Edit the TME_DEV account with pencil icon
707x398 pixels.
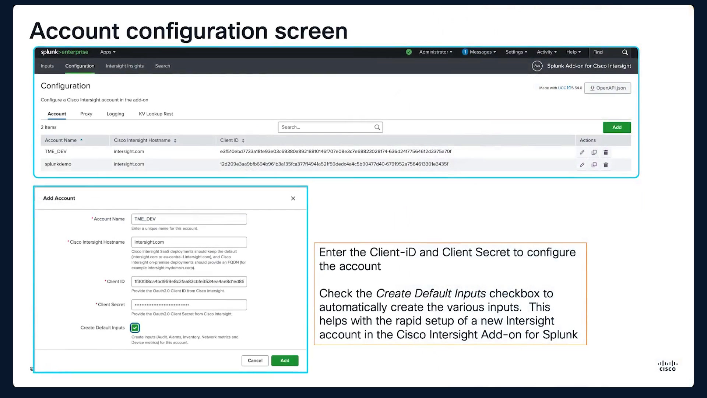[x=582, y=152]
